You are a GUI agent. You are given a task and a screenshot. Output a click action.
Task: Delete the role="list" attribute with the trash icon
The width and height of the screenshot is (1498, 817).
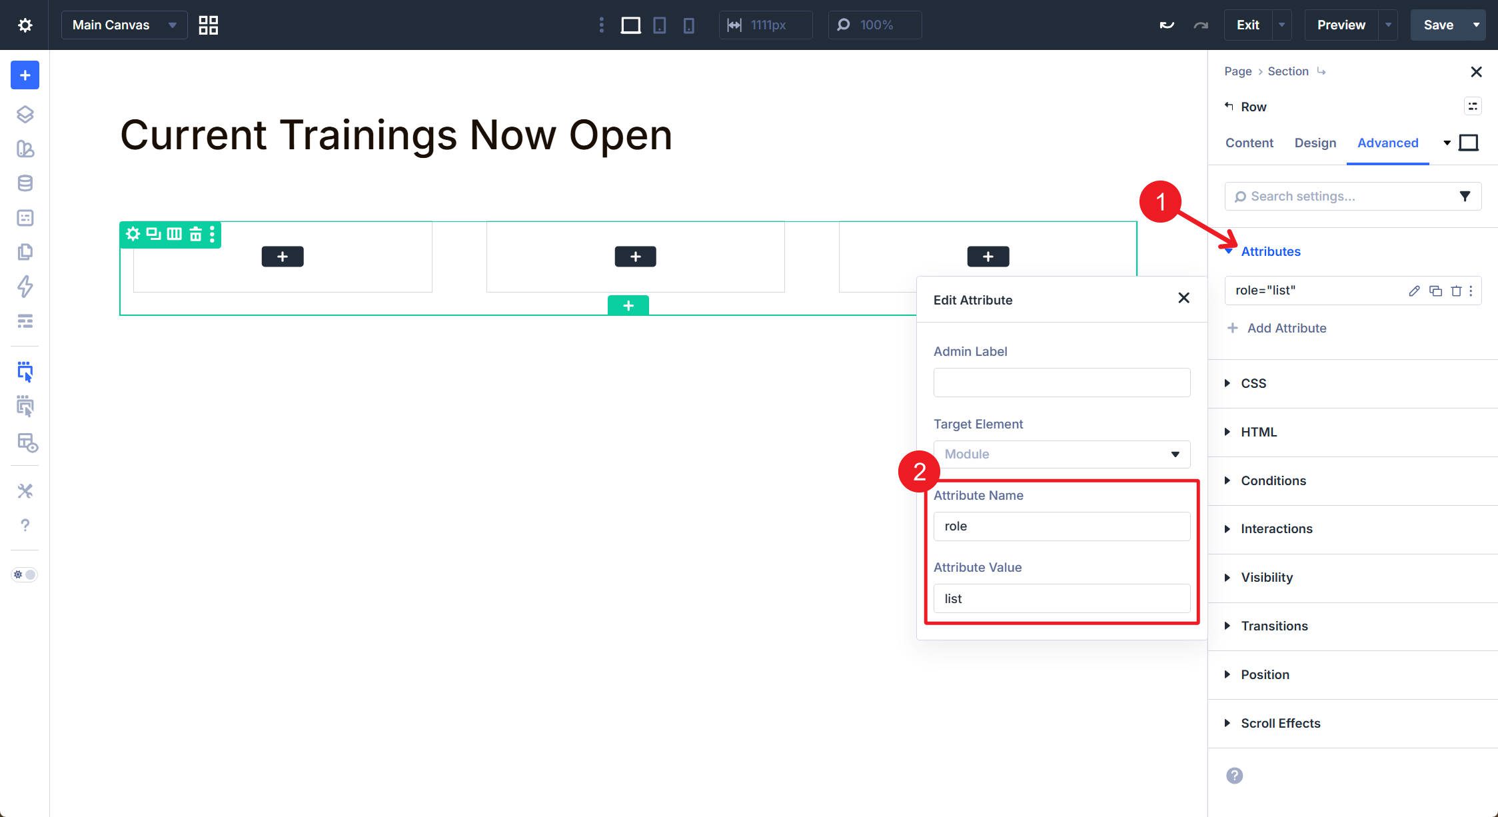pyautogui.click(x=1456, y=291)
